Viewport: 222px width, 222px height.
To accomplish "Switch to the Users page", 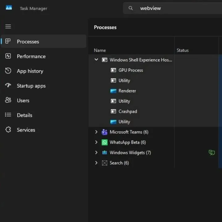I will coord(23,101).
